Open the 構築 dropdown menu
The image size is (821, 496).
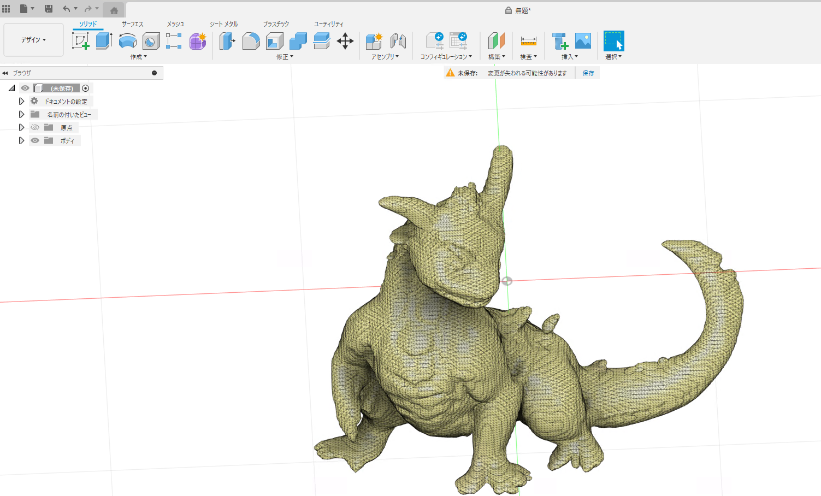pos(497,57)
